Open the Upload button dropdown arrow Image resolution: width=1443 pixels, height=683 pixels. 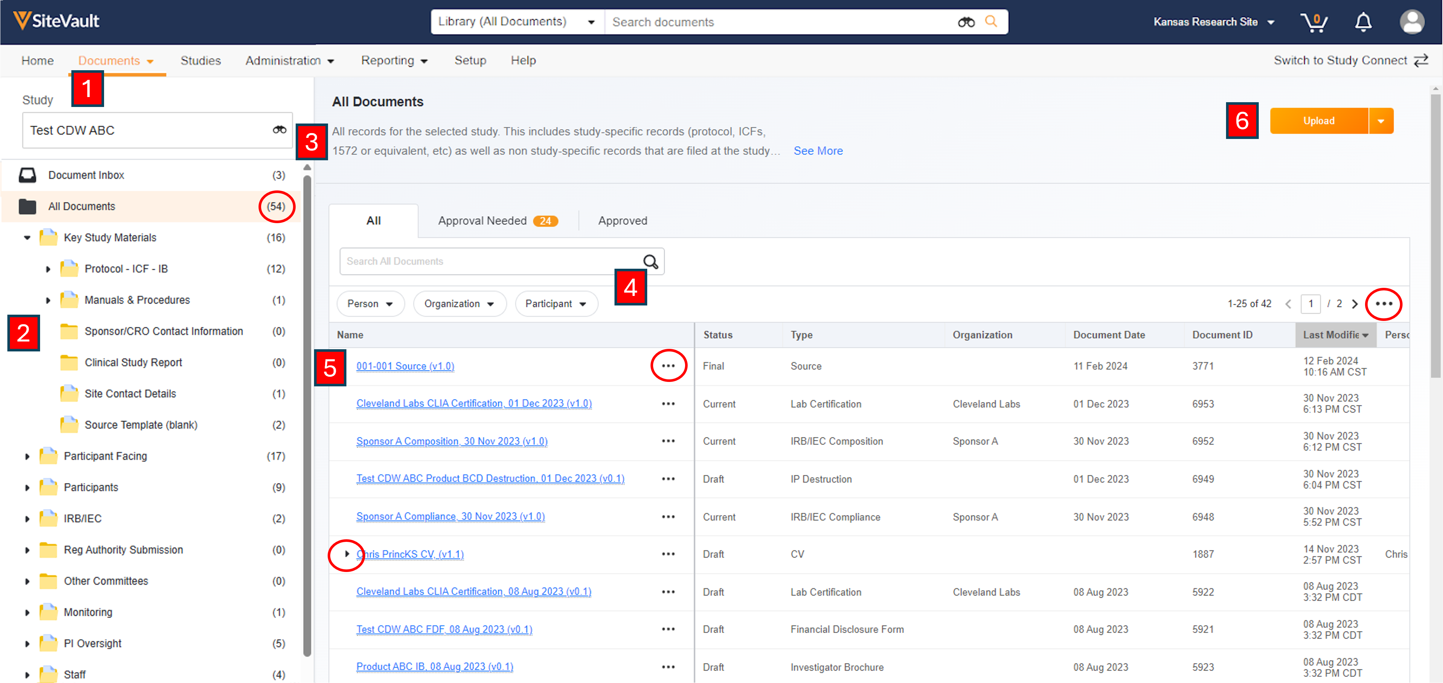1381,121
